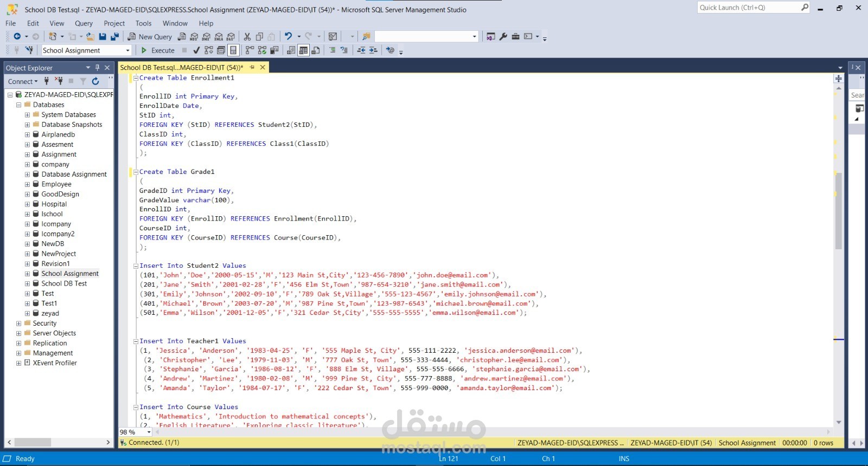Open the Help menu
The height and width of the screenshot is (466, 868).
click(206, 23)
